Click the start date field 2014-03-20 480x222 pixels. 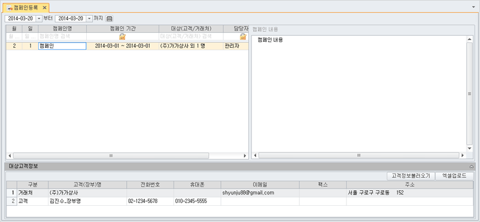[20, 19]
